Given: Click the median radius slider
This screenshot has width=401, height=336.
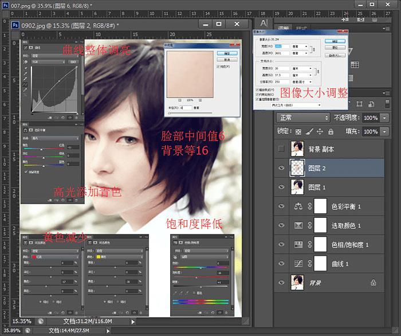Looking at the screenshot, I should pyautogui.click(x=169, y=114).
